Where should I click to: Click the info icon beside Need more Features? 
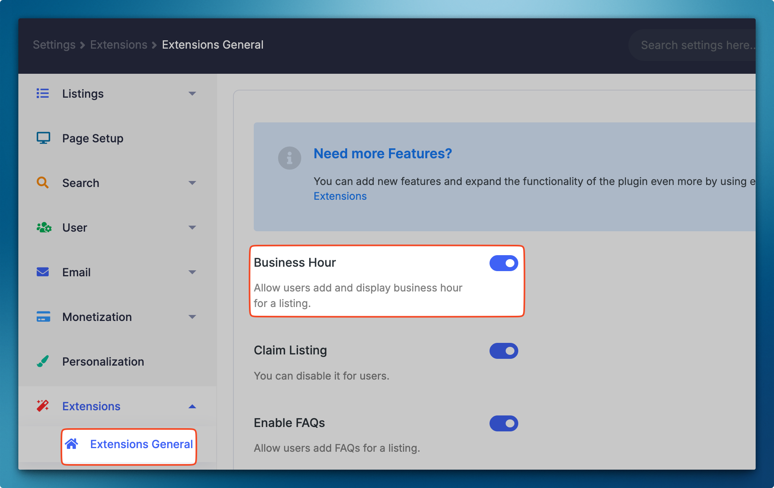tap(289, 158)
